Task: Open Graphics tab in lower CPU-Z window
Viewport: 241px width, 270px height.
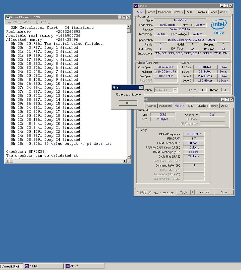Action: click(203, 106)
